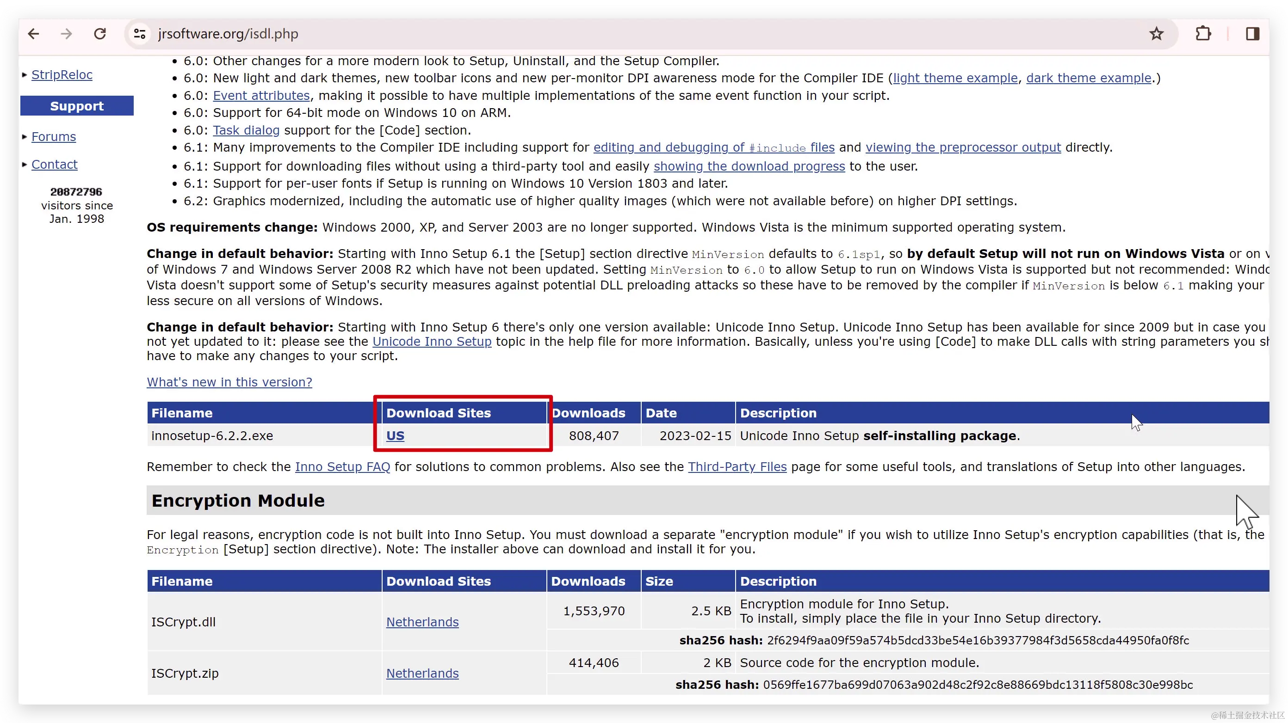Open the Event attributes link
This screenshot has height=723, width=1288.
point(261,95)
